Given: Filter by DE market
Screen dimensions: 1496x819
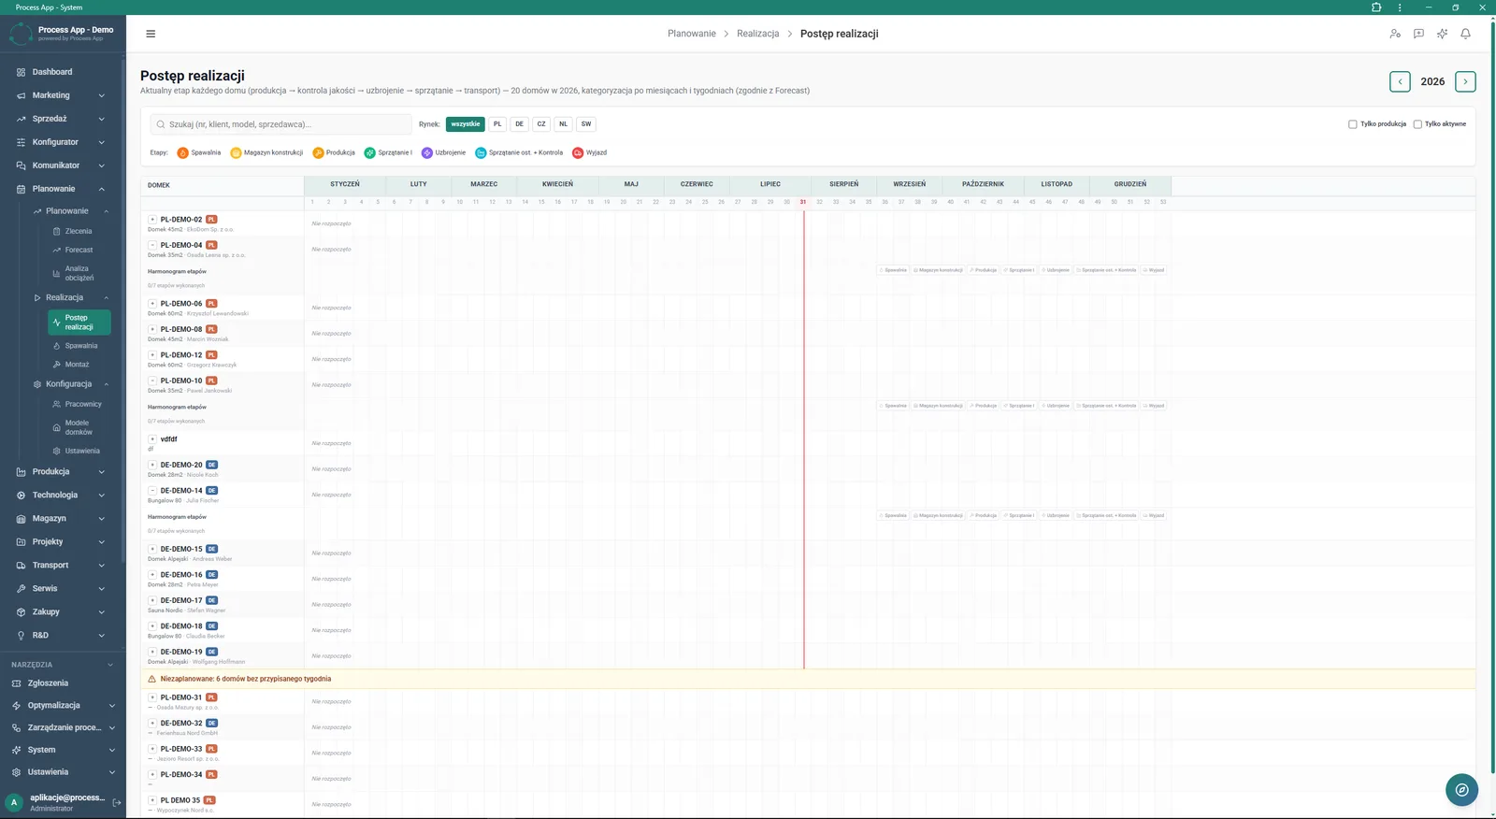Looking at the screenshot, I should click(x=519, y=123).
